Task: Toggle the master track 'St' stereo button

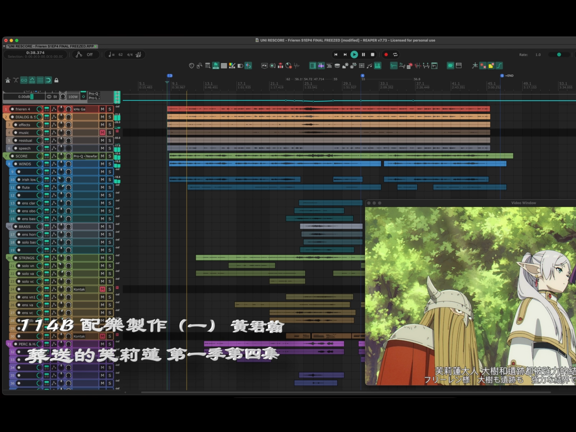Action: pyautogui.click(x=52, y=97)
